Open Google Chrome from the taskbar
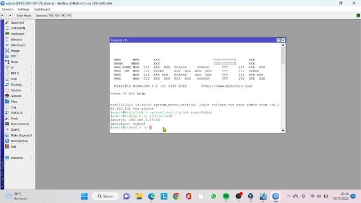This screenshot has height=203, width=361. pos(177,196)
